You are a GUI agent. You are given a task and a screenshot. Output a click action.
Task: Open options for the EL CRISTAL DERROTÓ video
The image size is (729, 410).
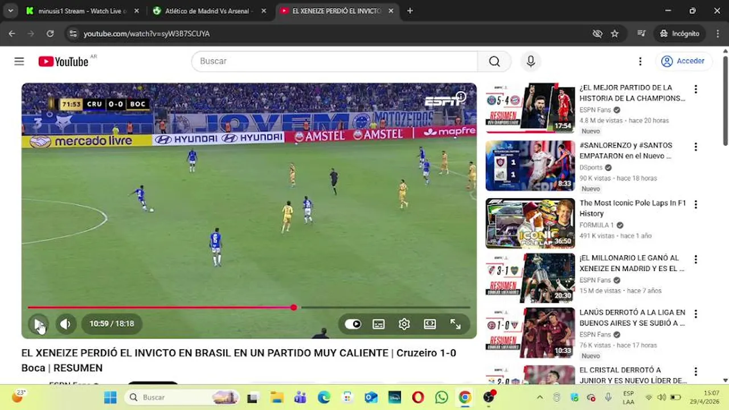[x=695, y=372]
